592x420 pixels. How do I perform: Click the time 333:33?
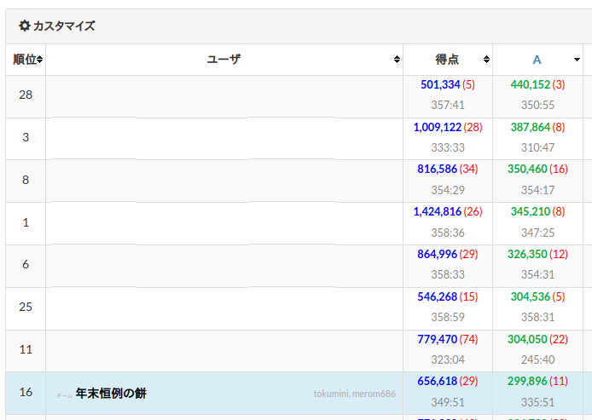coord(448,147)
